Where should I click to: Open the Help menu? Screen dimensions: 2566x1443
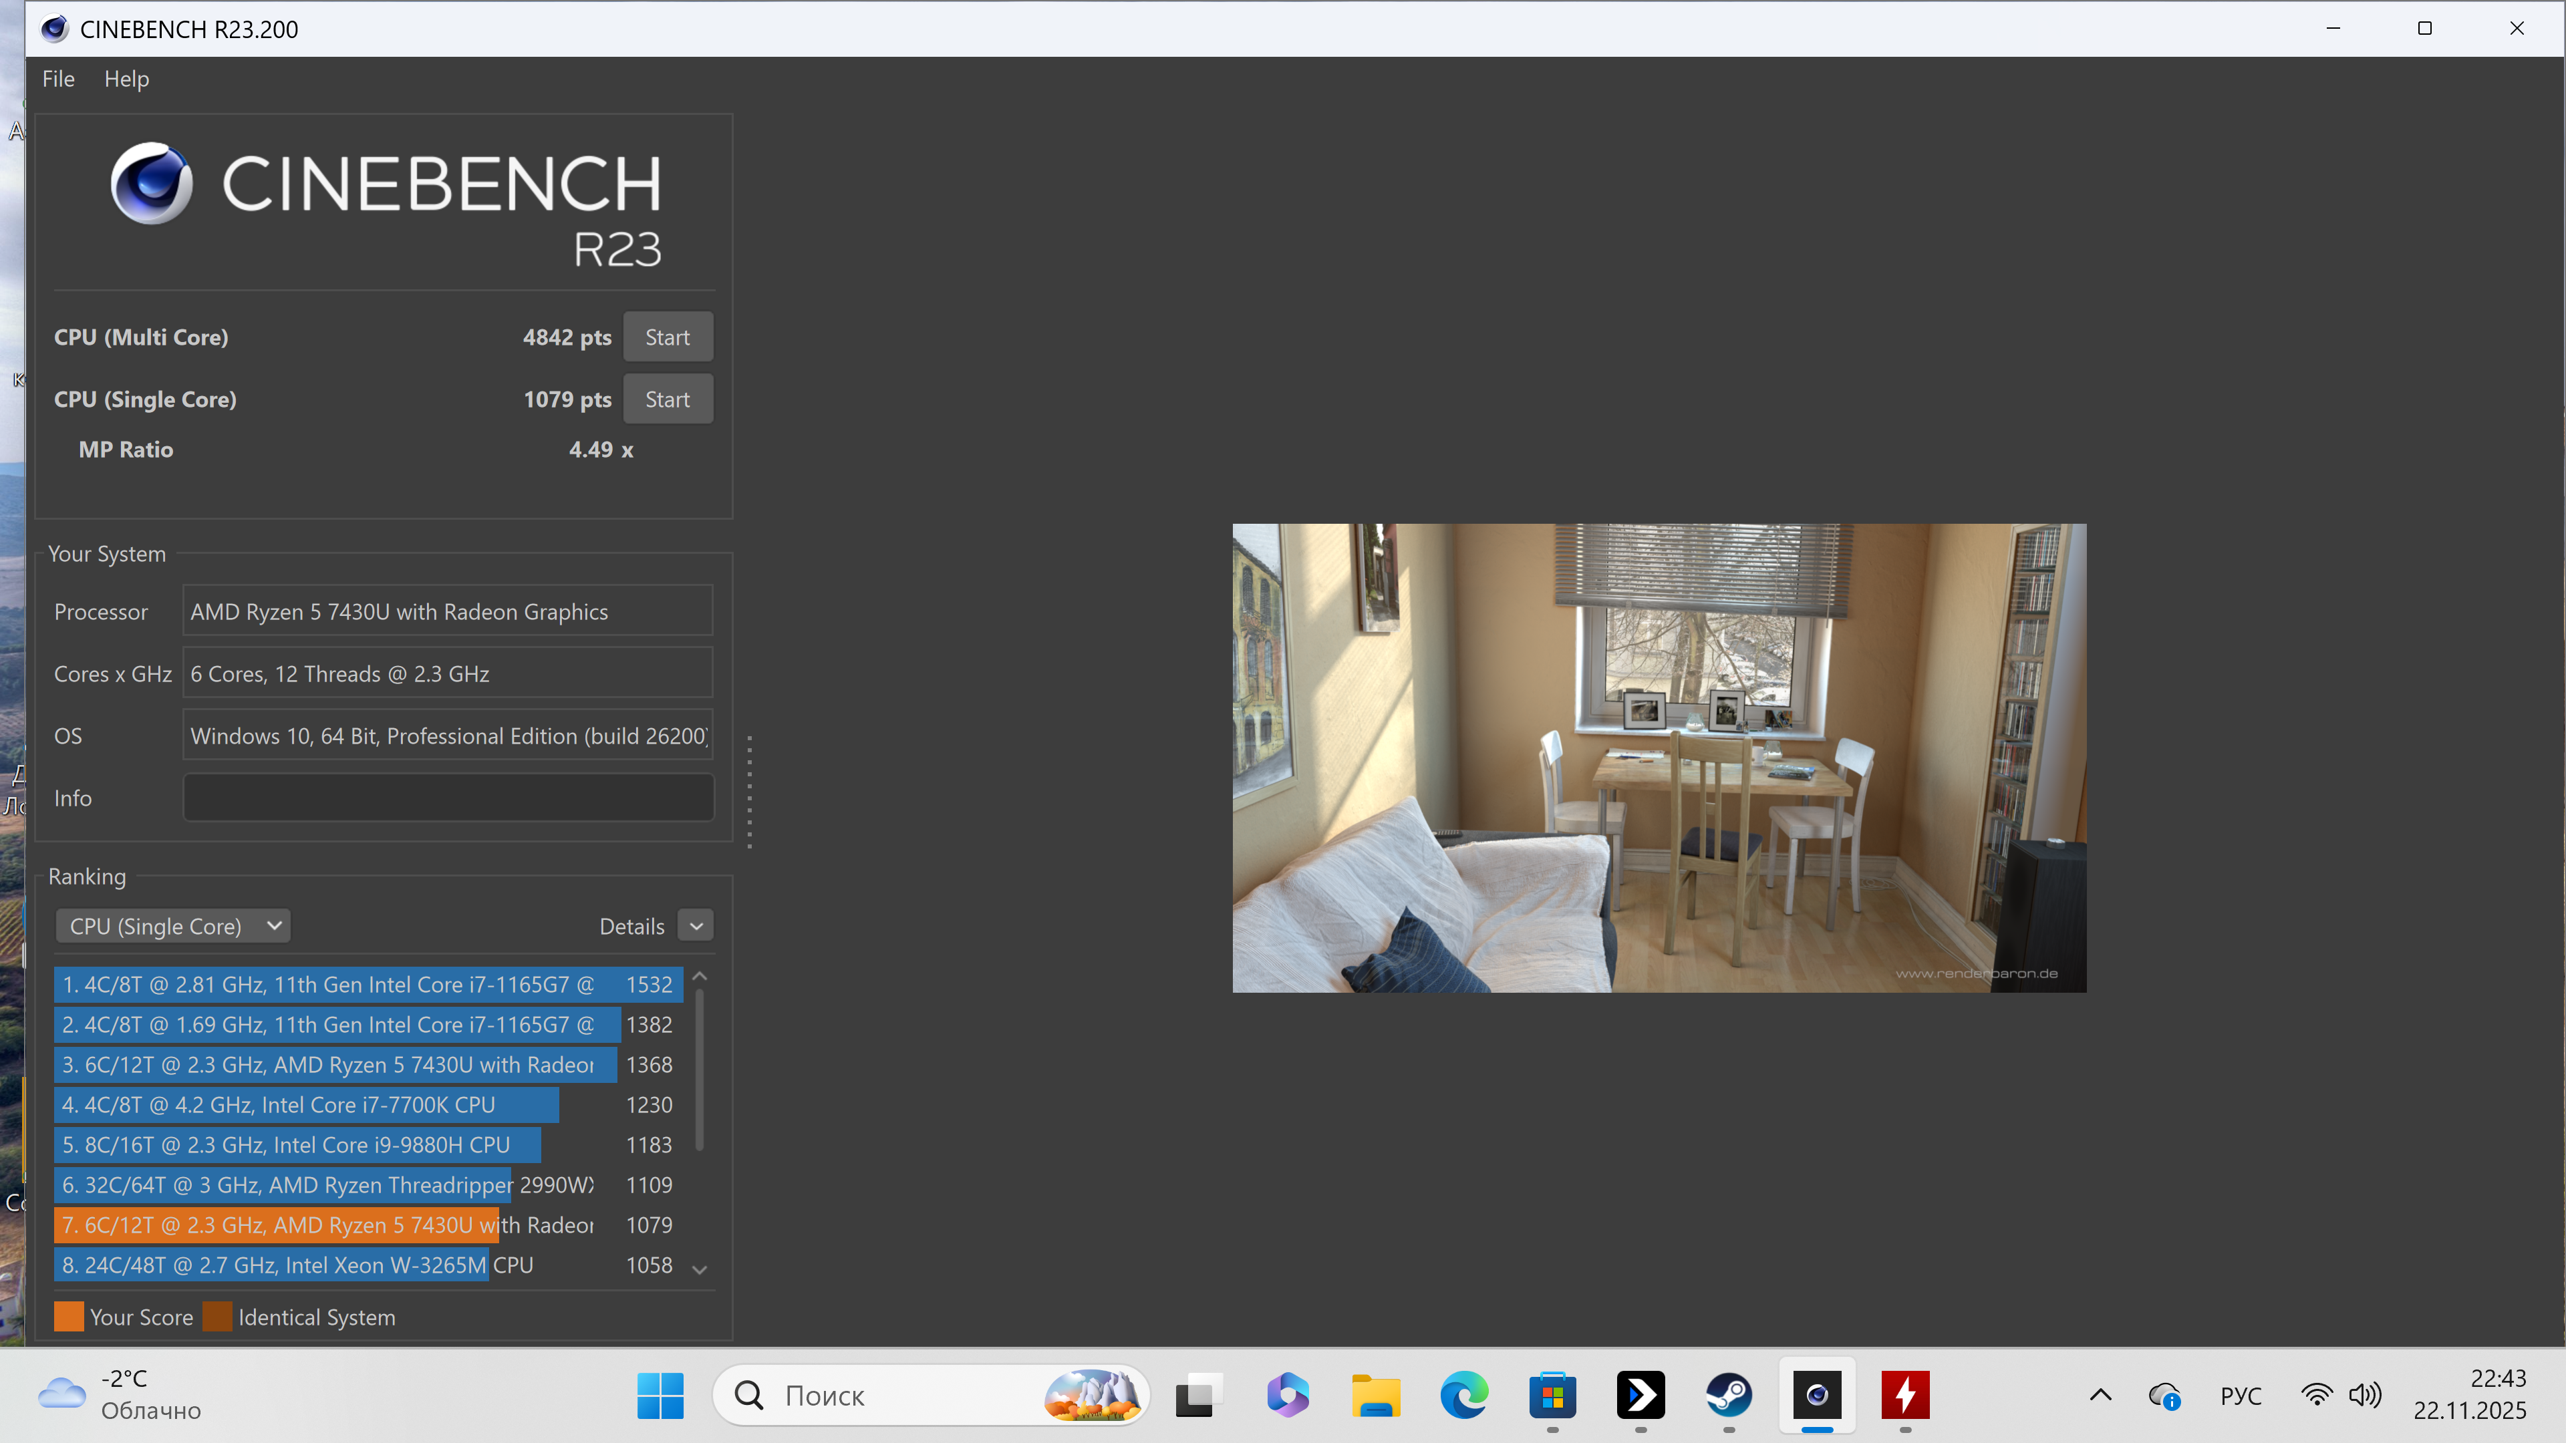pos(126,79)
